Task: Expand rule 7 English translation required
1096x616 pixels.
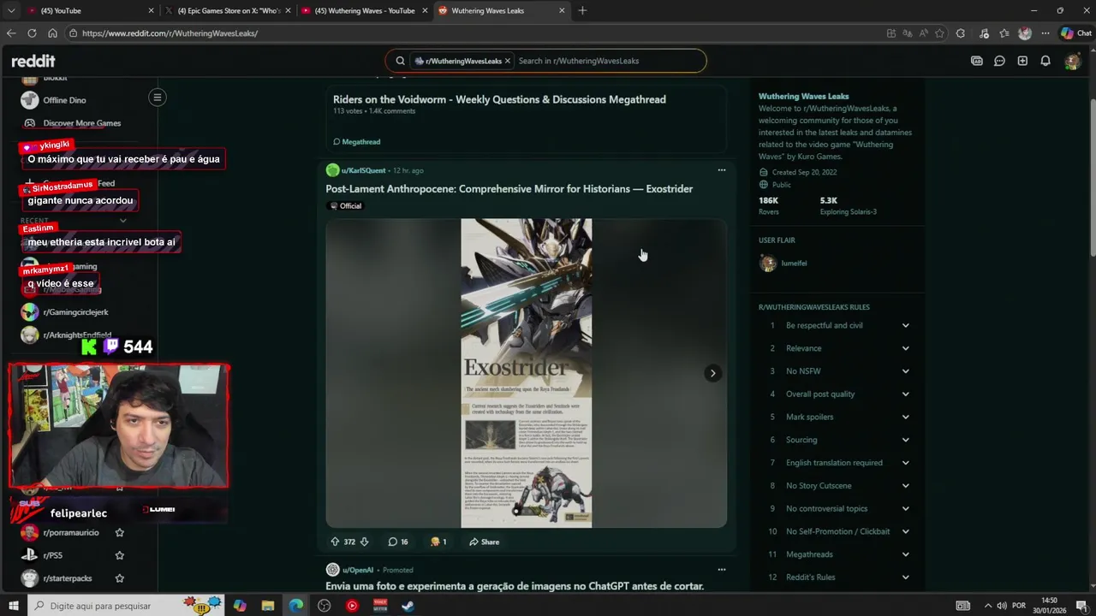Action: [905, 463]
